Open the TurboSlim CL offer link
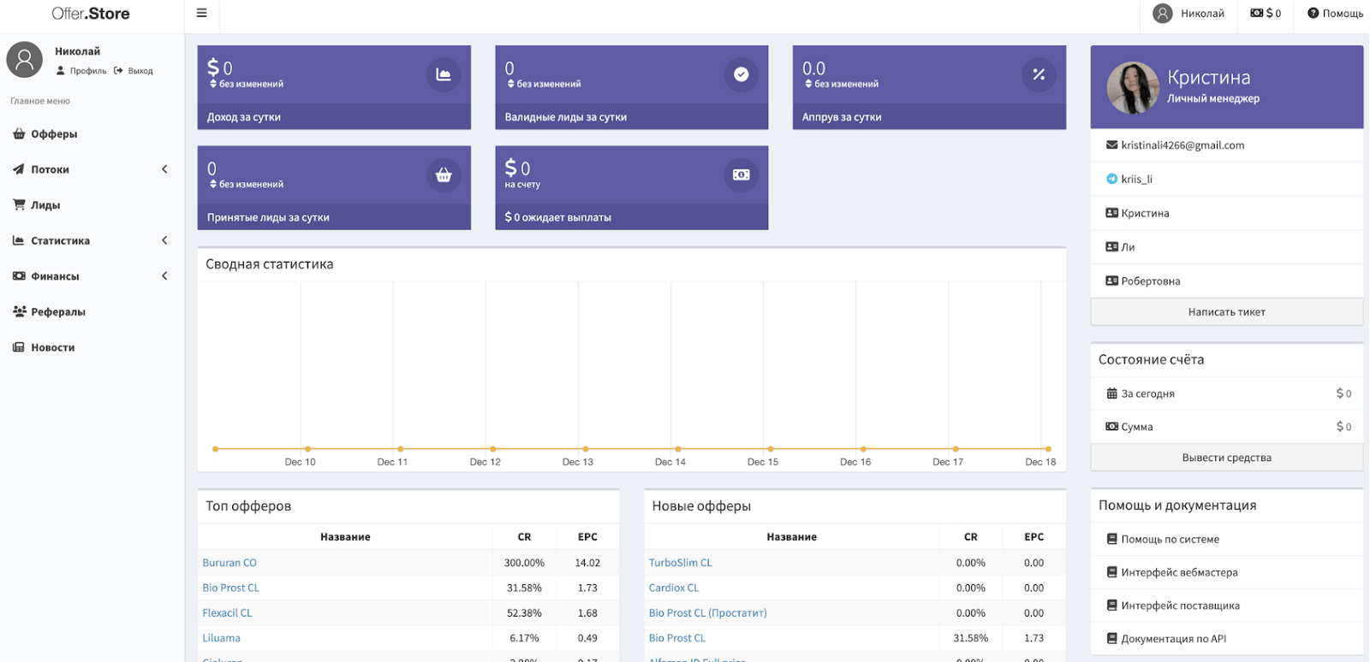The image size is (1370, 662). tap(680, 563)
